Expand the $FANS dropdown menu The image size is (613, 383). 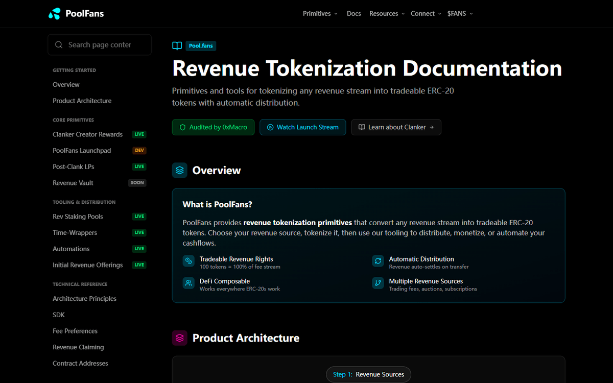click(460, 14)
